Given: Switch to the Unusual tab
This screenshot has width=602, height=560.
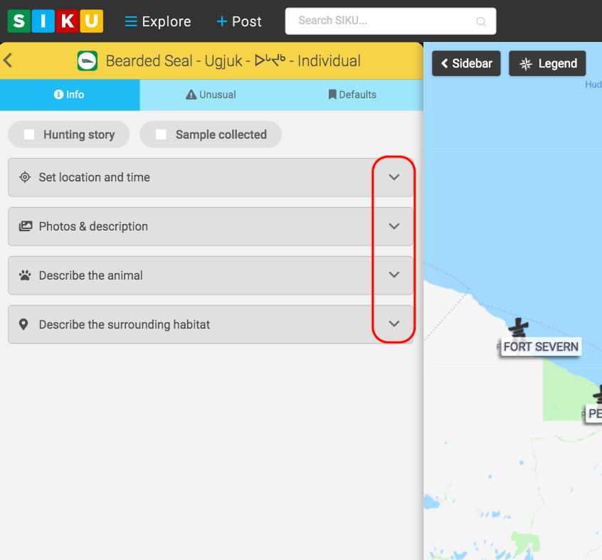Looking at the screenshot, I should point(211,95).
